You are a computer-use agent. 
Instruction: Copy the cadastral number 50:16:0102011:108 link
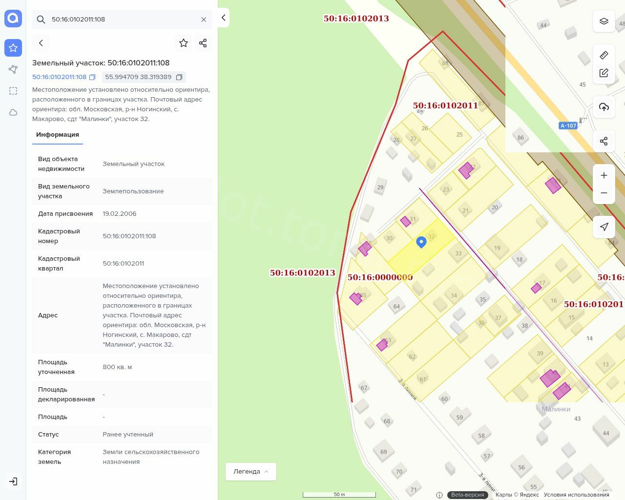(92, 77)
